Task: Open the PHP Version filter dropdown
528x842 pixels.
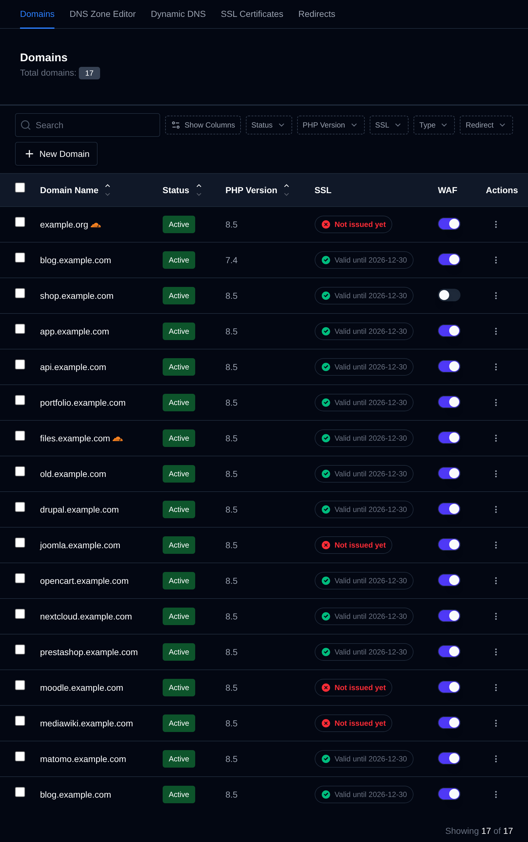Action: coord(330,125)
